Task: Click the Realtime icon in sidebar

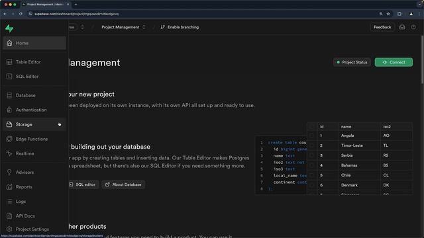Action: tap(9, 153)
